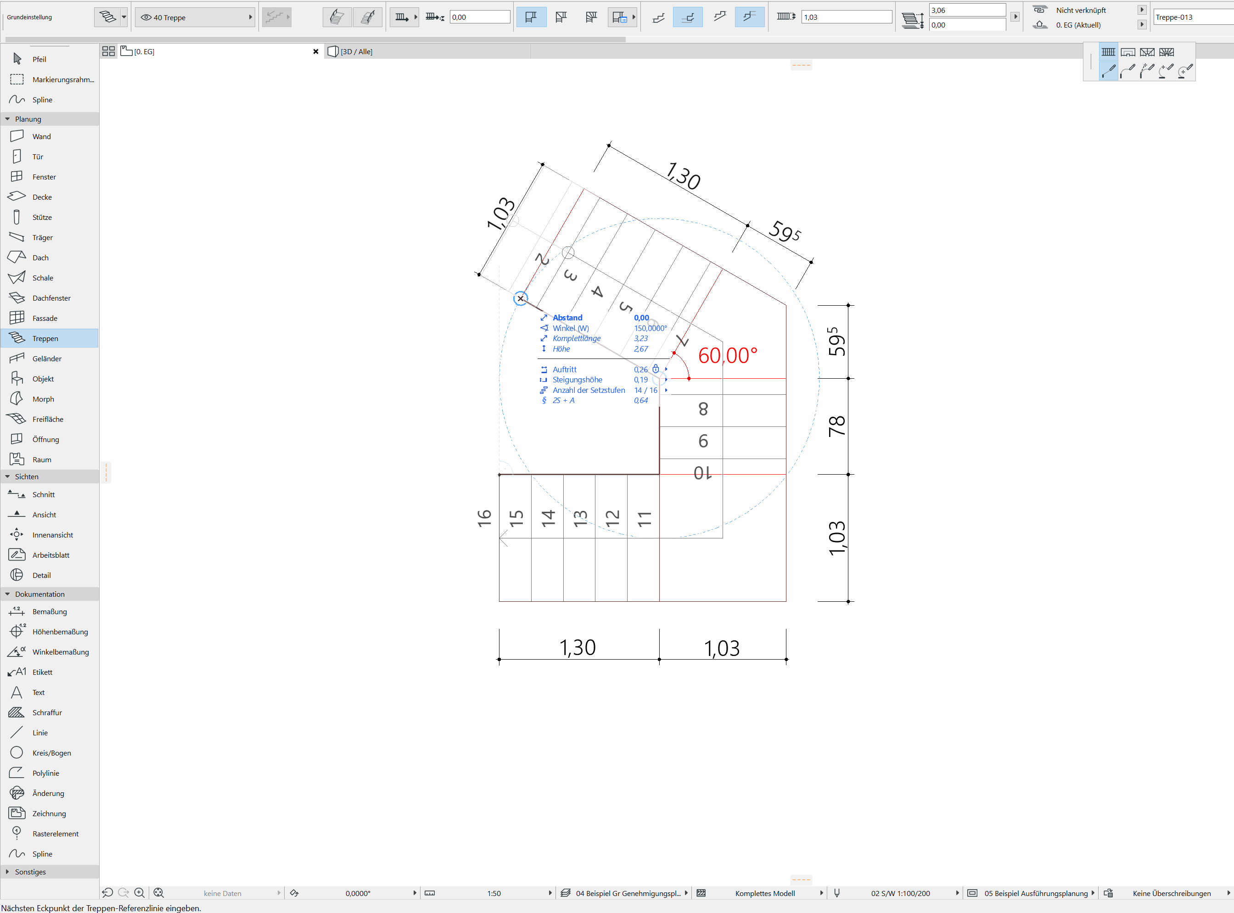This screenshot has width=1234, height=913.
Task: Select the Geländer railing tool
Action: tap(46, 358)
